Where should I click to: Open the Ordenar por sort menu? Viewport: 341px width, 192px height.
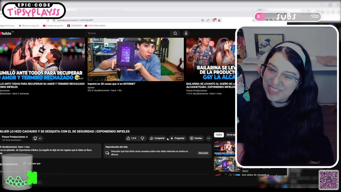[x=32, y=164]
